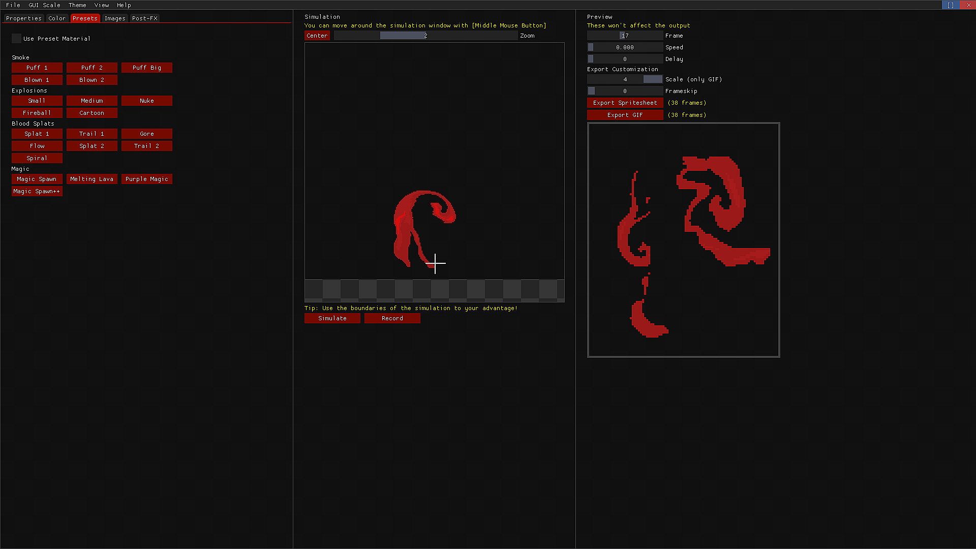Select the Puff Big smoke preset
Viewport: 976px width, 549px height.
tap(146, 68)
